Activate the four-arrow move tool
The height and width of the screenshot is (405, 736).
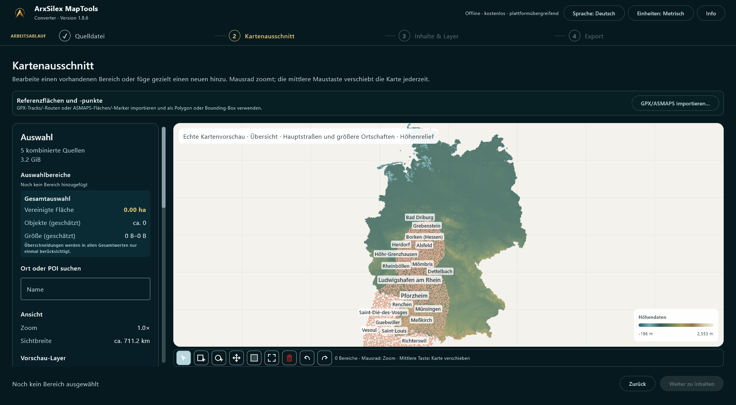(237, 358)
